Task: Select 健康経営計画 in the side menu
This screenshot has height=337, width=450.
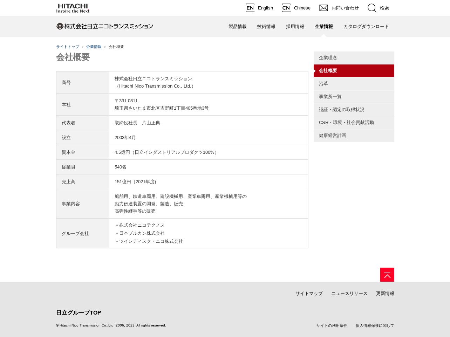Action: point(354,136)
